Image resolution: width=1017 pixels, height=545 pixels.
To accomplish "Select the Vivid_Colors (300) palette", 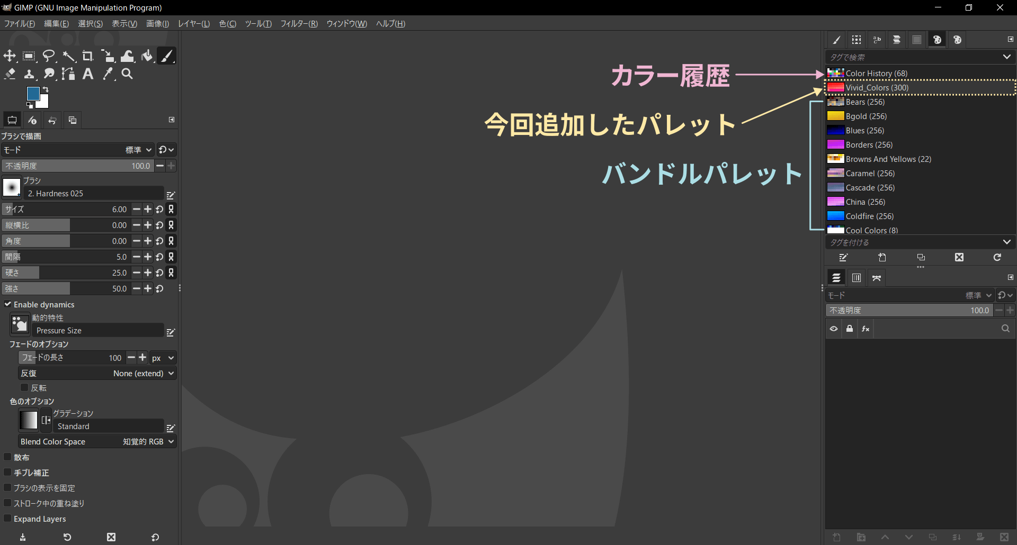I will pyautogui.click(x=921, y=87).
